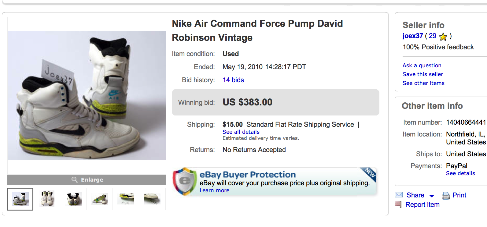Open the 14 bids history link
Viewport: 487px width, 227px height.
point(233,80)
